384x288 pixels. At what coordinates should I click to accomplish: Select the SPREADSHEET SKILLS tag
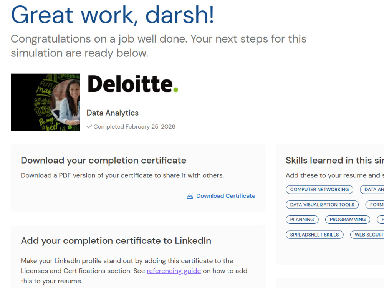point(314,235)
